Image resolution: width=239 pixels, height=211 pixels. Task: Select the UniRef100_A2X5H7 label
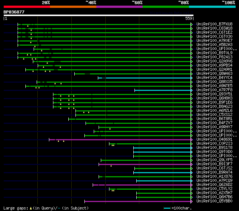(x=214, y=193)
